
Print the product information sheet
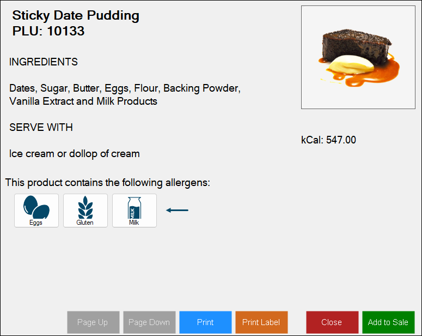[x=205, y=322]
